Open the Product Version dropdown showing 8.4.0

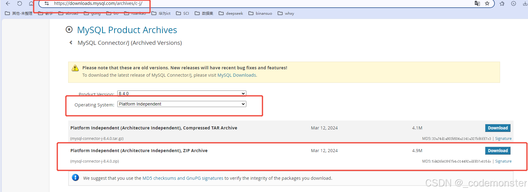click(x=182, y=93)
